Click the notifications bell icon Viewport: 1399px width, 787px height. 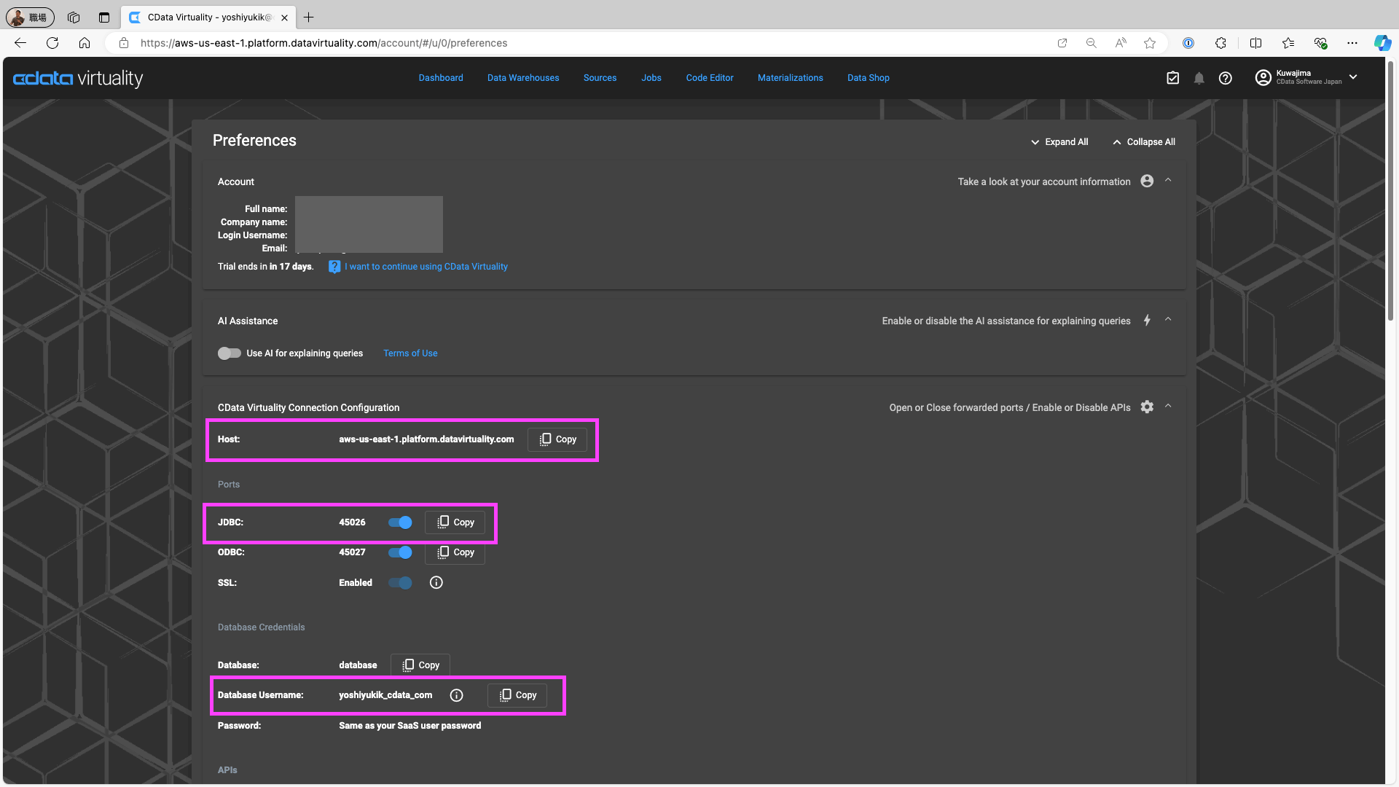coord(1199,78)
